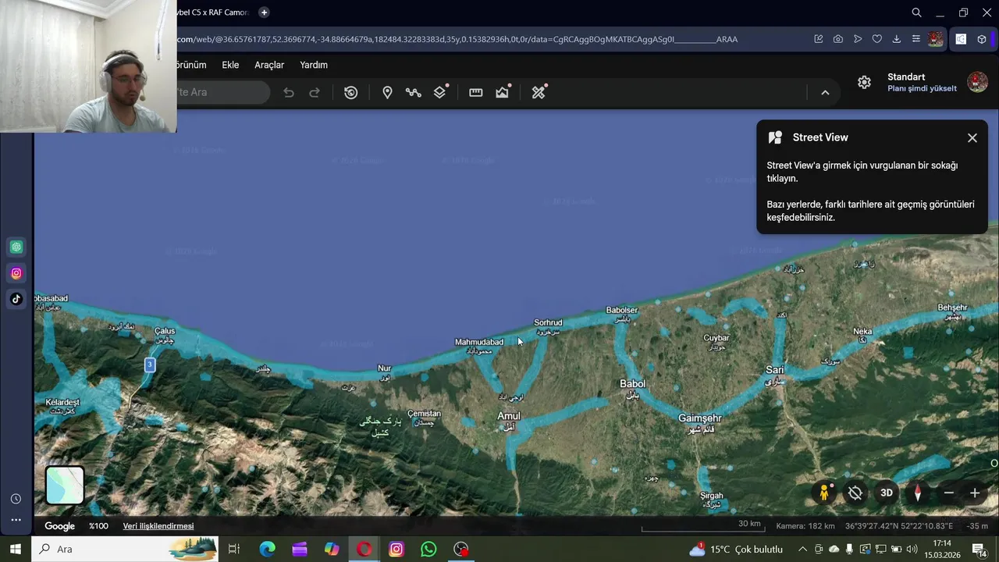Select the add placemark pin tool
This screenshot has height=562, width=999.
tap(387, 92)
